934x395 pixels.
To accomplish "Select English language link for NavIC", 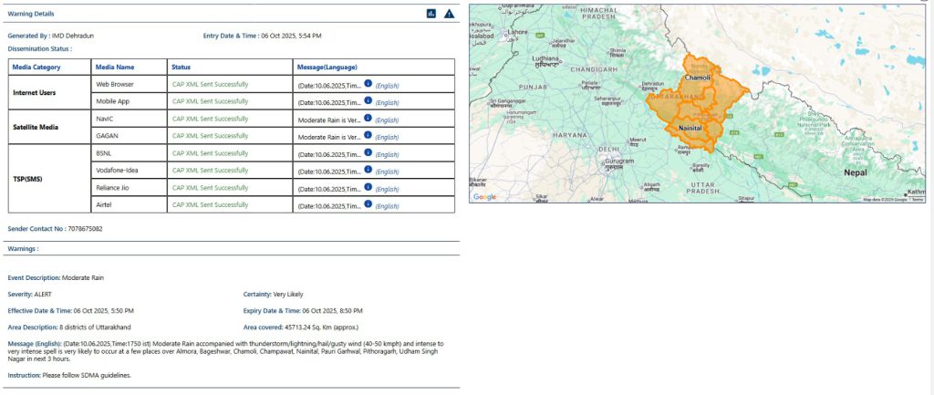I will click(x=387, y=120).
